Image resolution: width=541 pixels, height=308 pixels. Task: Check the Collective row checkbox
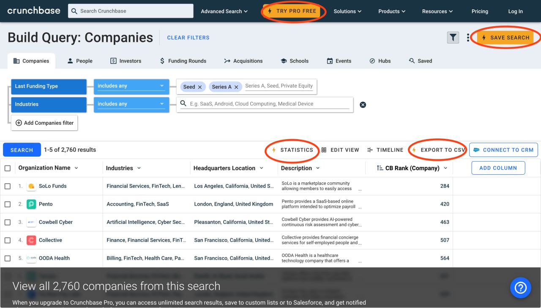8,240
